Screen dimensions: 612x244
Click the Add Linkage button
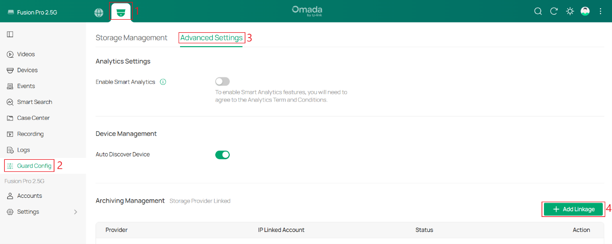573,209
